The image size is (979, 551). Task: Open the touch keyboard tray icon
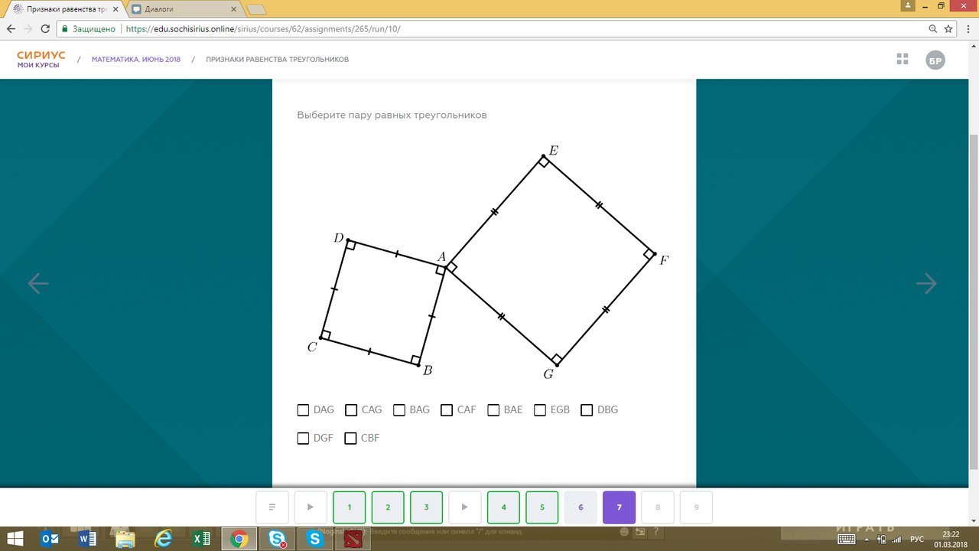pyautogui.click(x=845, y=540)
